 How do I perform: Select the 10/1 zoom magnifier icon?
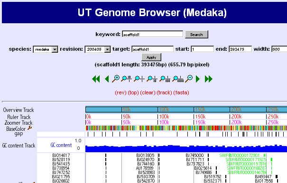pyautogui.click(x=126, y=79)
